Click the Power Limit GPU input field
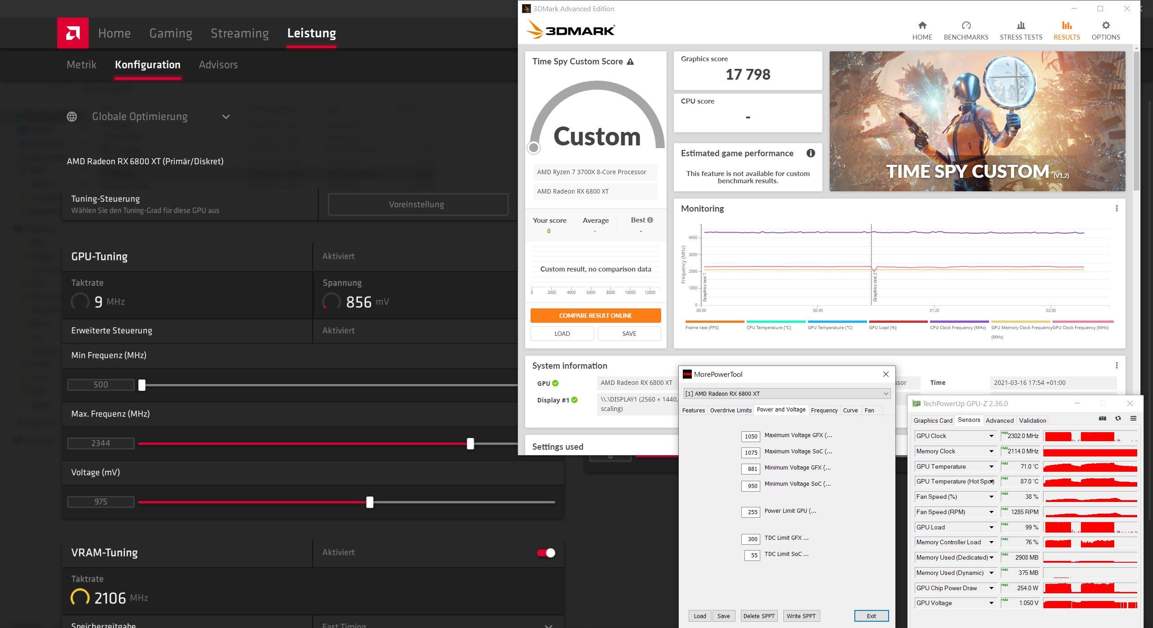The height and width of the screenshot is (628, 1153). pos(750,512)
